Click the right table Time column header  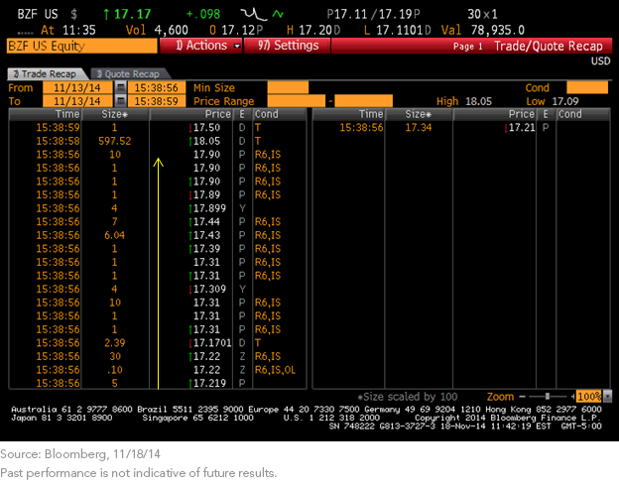[x=348, y=114]
